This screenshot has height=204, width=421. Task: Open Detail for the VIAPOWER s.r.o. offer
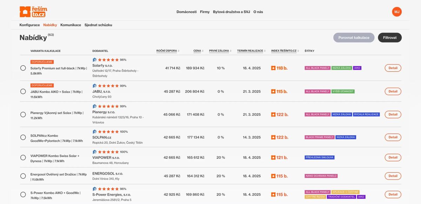393,158
